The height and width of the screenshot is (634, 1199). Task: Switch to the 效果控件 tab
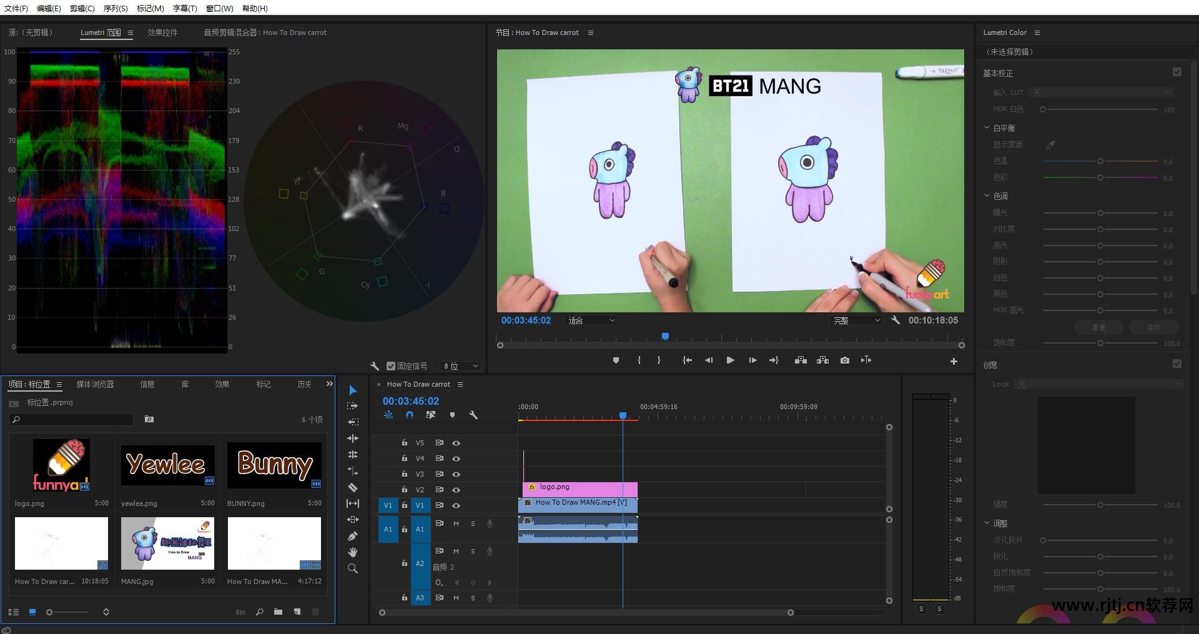click(162, 32)
